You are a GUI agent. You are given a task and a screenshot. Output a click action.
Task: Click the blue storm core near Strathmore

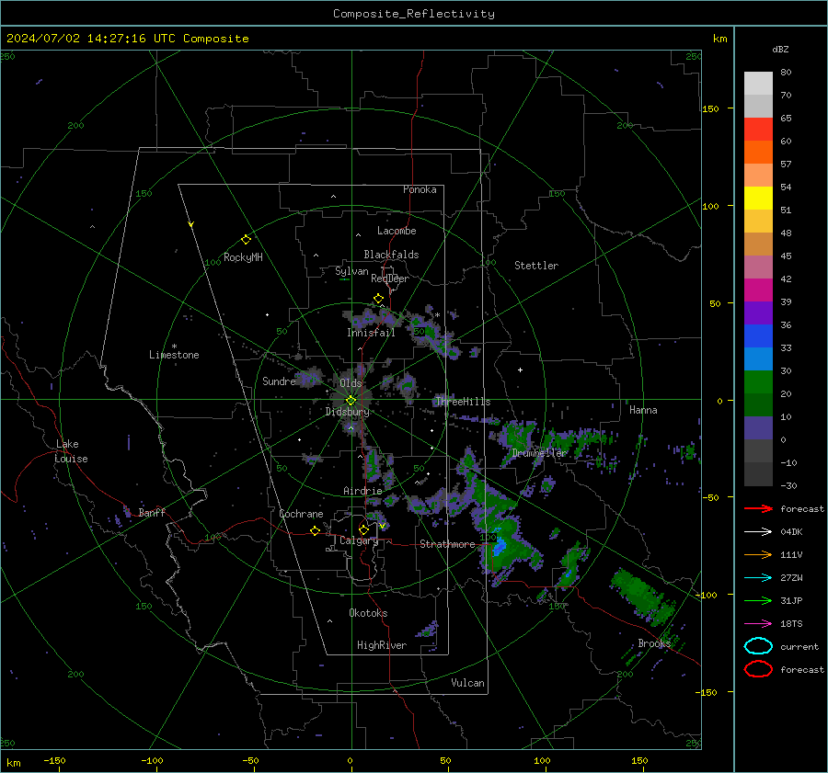(499, 546)
